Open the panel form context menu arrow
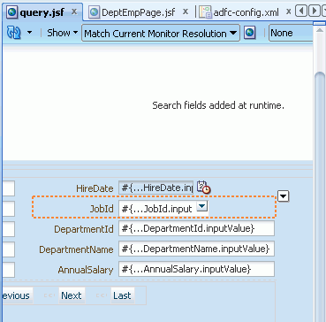 (284, 196)
